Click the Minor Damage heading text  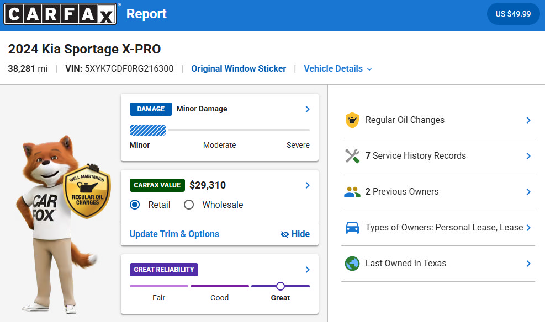tap(202, 109)
